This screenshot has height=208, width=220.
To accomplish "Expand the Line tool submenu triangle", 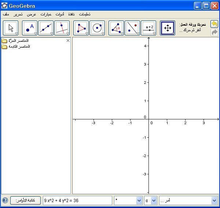I will pos(51,34).
